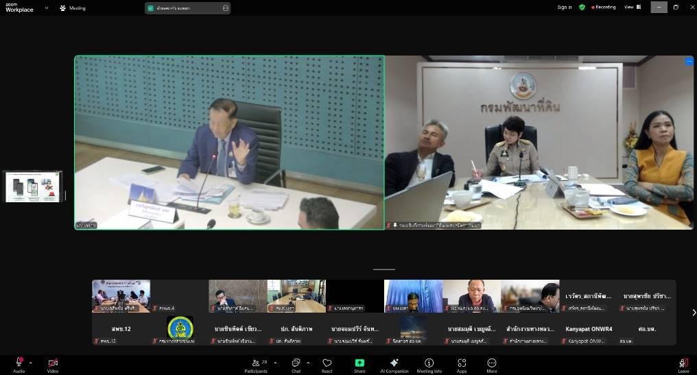Expand the Chat options arrow
This screenshot has width=697, height=375.
[x=308, y=363]
